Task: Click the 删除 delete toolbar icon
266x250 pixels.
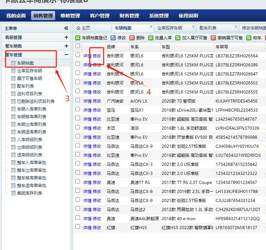Action: click(x=132, y=38)
